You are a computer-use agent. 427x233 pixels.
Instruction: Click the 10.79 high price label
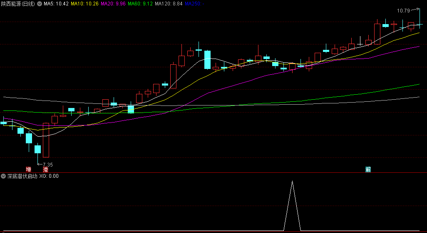pos(403,11)
